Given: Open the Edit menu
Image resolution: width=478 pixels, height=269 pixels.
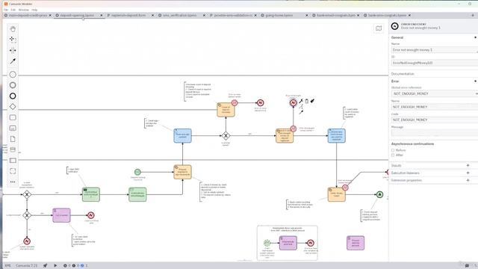Looking at the screenshot, I should 13,10.
